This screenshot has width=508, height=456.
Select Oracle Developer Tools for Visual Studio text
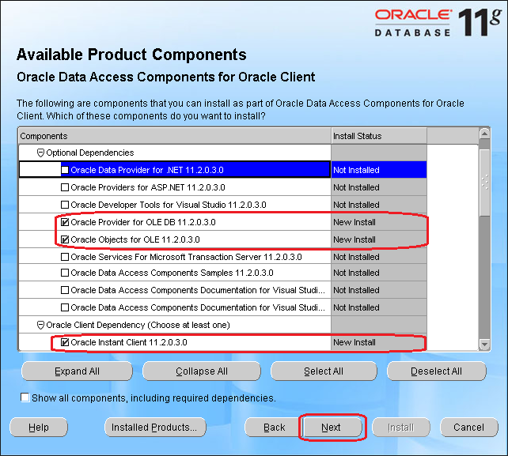pos(169,205)
